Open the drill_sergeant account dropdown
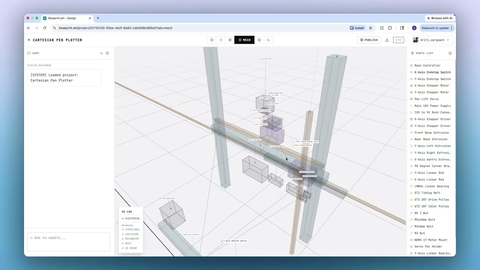This screenshot has height=270, width=480. point(431,40)
